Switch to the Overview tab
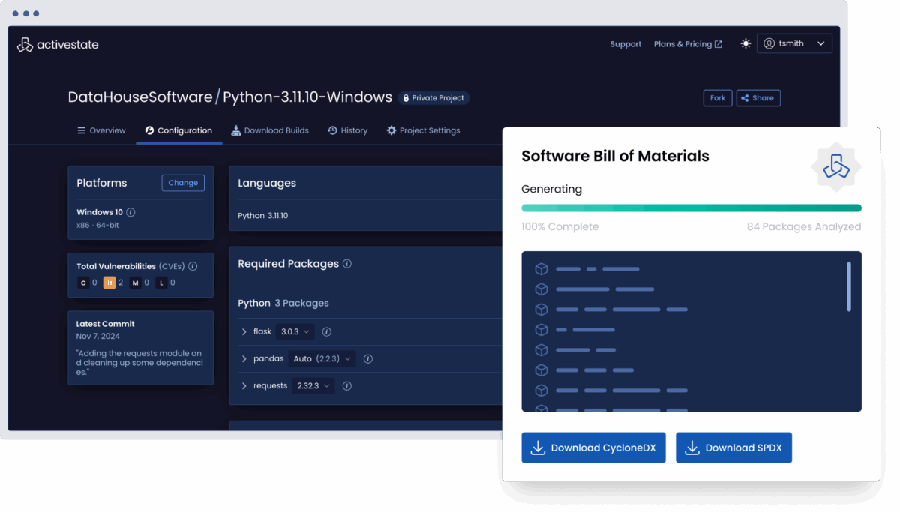Screen dimensions: 900x512 101,130
